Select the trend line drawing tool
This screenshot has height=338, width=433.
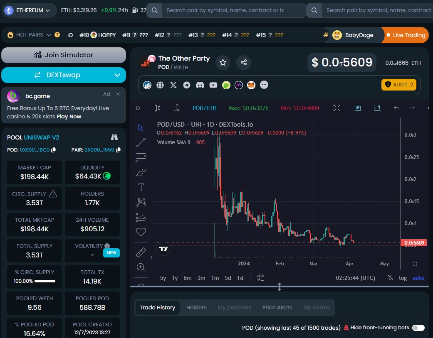point(141,142)
